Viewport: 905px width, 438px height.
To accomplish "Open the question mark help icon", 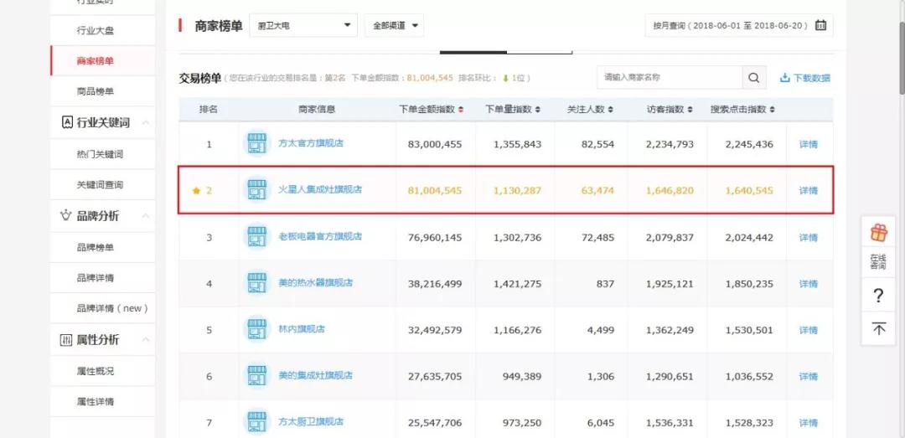I will click(x=878, y=296).
